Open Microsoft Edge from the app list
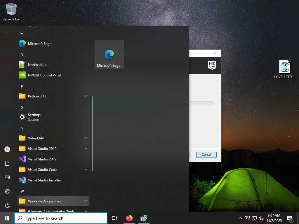299x224 pixels. [x=53, y=44]
